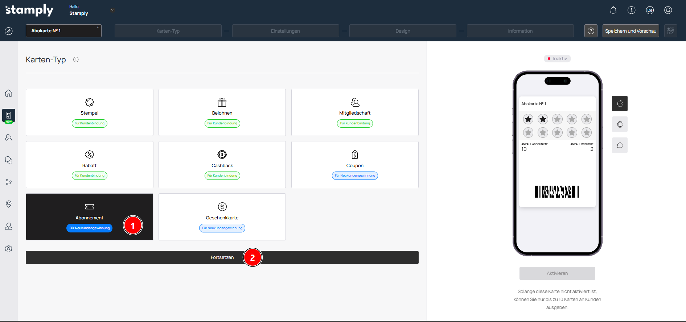Open location pin in sidebar
Screen dimensions: 686x322
pos(9,204)
